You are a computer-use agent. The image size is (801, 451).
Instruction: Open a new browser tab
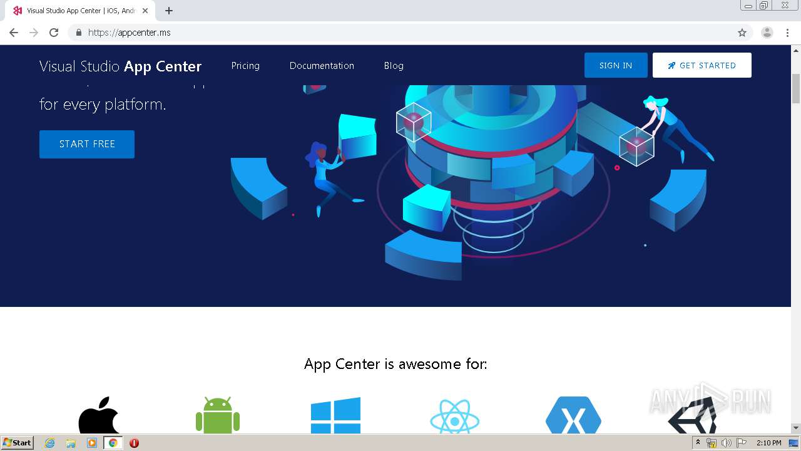click(168, 11)
